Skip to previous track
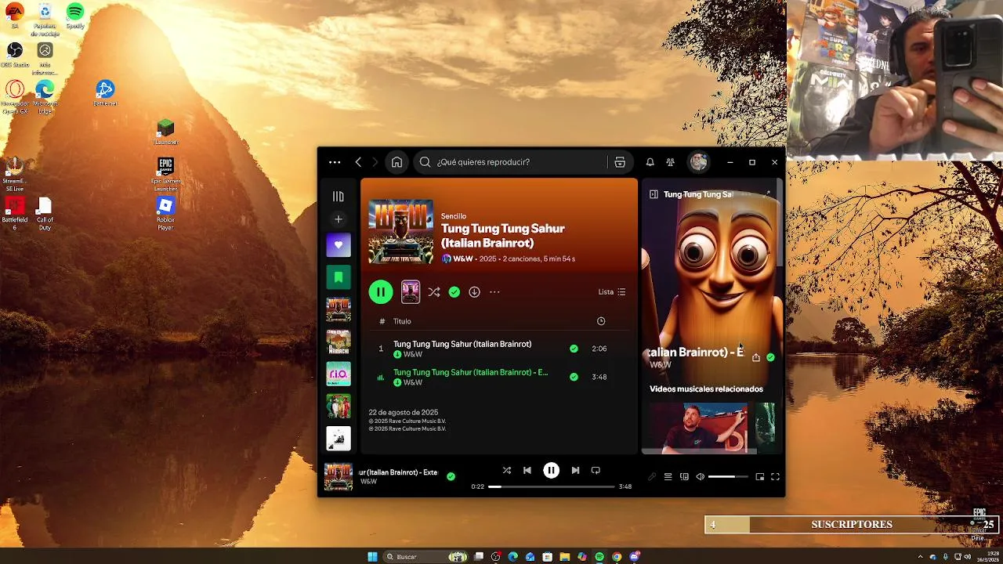 pyautogui.click(x=527, y=471)
